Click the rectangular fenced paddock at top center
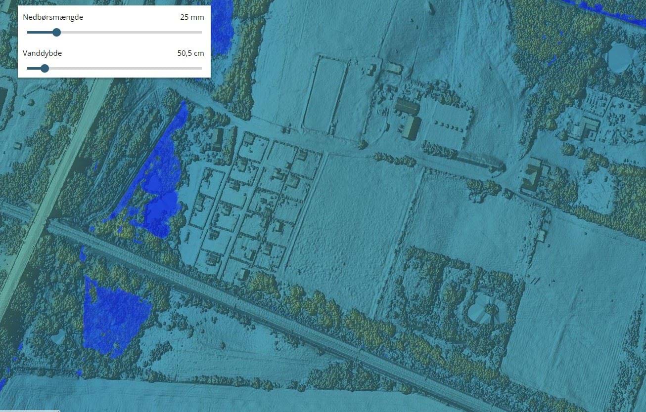Image resolution: width=646 pixels, height=412 pixels. pos(324,95)
